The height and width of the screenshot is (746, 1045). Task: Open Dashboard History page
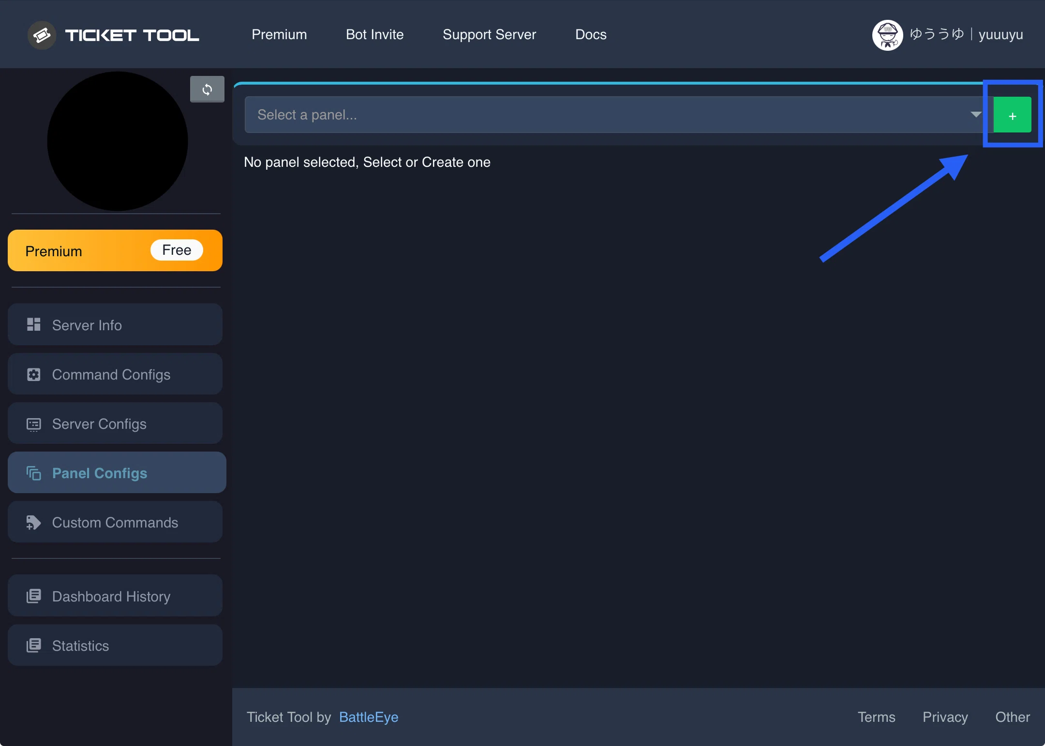tap(115, 596)
